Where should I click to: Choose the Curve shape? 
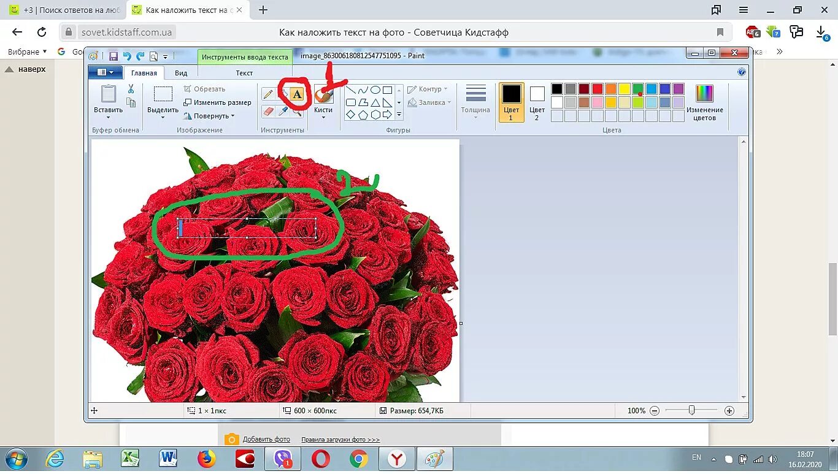(x=363, y=90)
